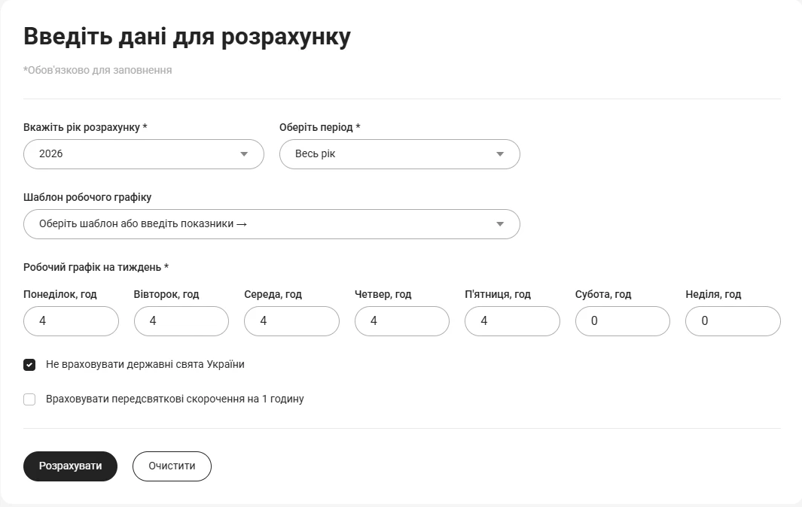Click the arrow icon in the schedule template field
The image size is (802, 507).
(x=500, y=224)
